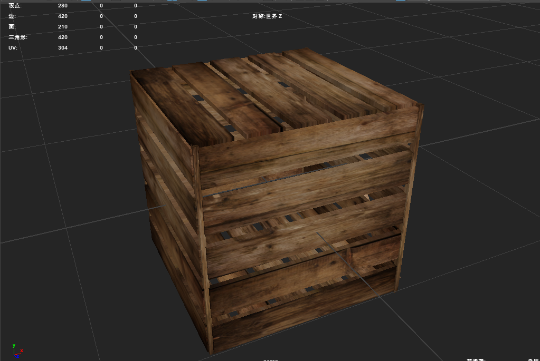Click the green Y axis on the viewport gizmo
The image size is (540, 361).
point(14,345)
